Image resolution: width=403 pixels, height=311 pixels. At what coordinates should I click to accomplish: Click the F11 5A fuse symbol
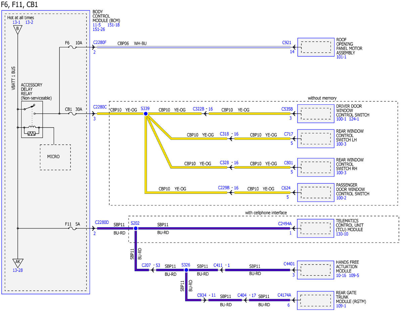coord(72,228)
